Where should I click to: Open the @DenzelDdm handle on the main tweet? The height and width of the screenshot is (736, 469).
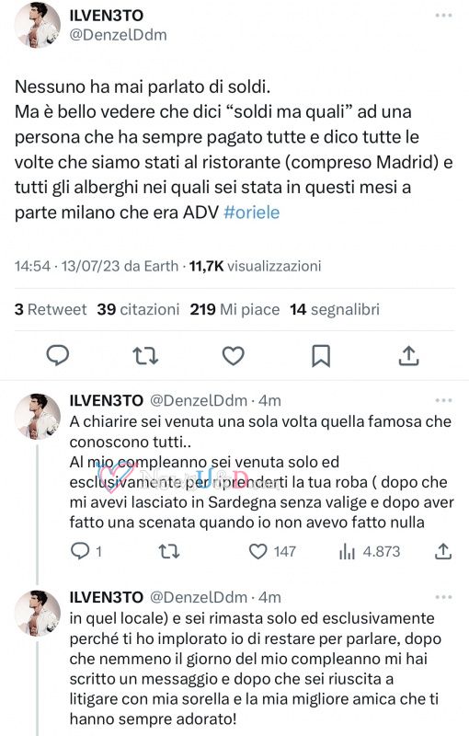(119, 35)
